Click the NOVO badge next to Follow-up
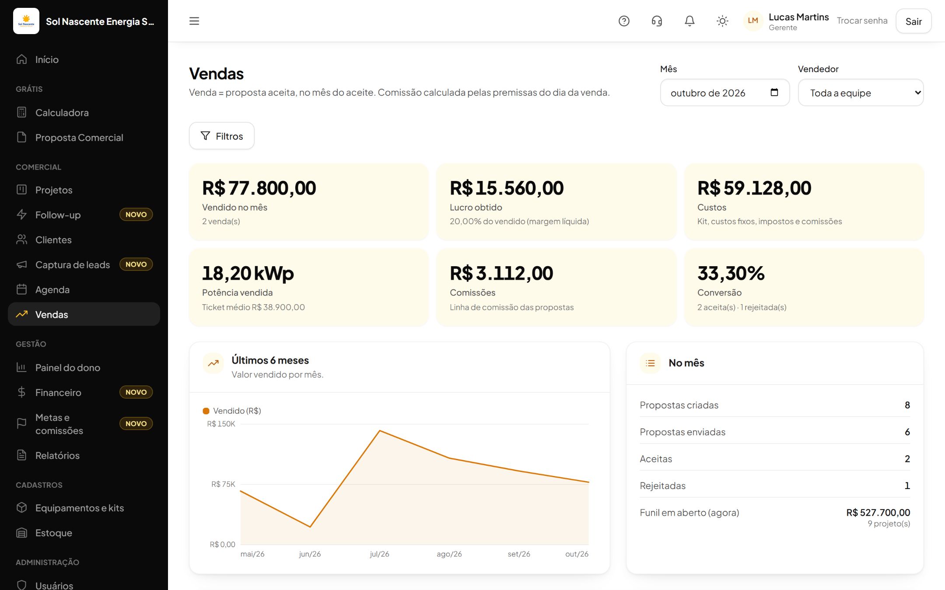Image resolution: width=945 pixels, height=590 pixels. (x=136, y=215)
